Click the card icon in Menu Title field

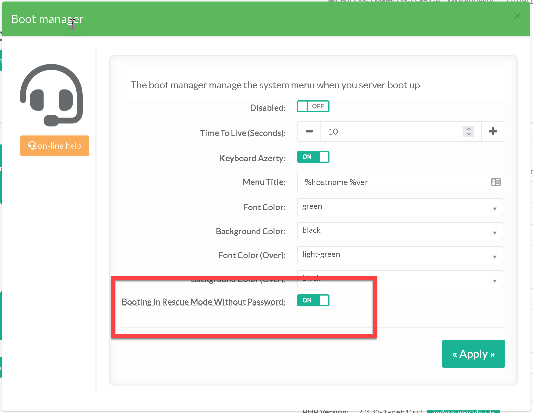(x=496, y=182)
